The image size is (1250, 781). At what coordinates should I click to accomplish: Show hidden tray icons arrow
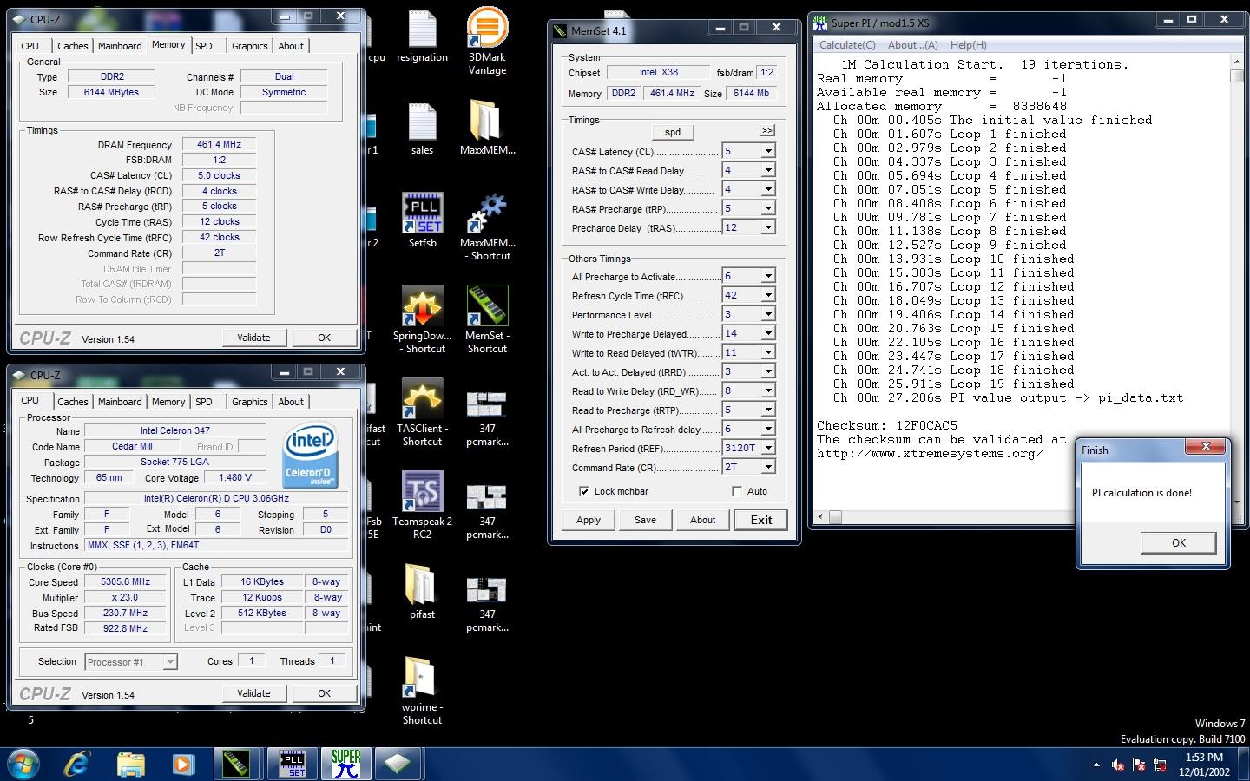coord(1096,765)
